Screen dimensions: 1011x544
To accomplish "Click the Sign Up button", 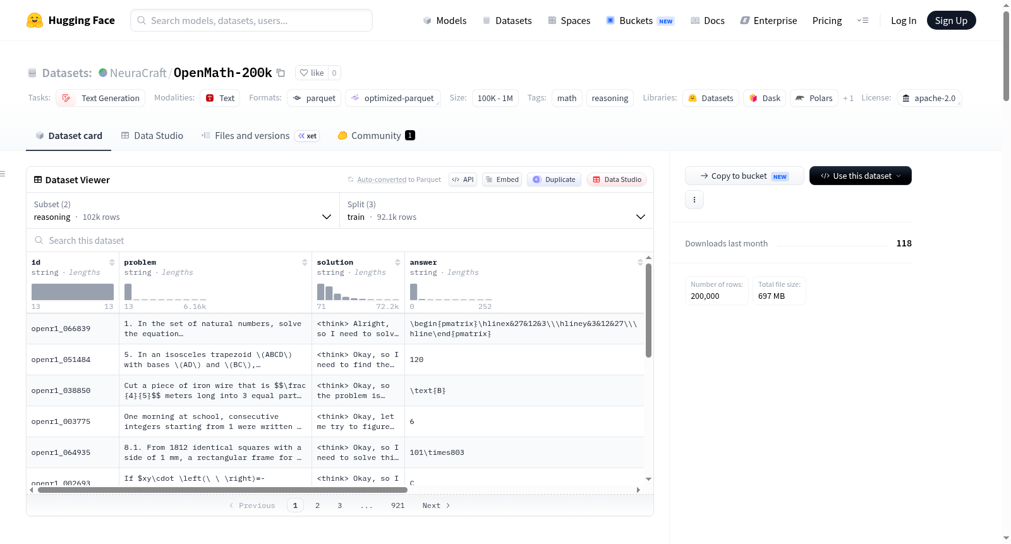I will [x=951, y=20].
